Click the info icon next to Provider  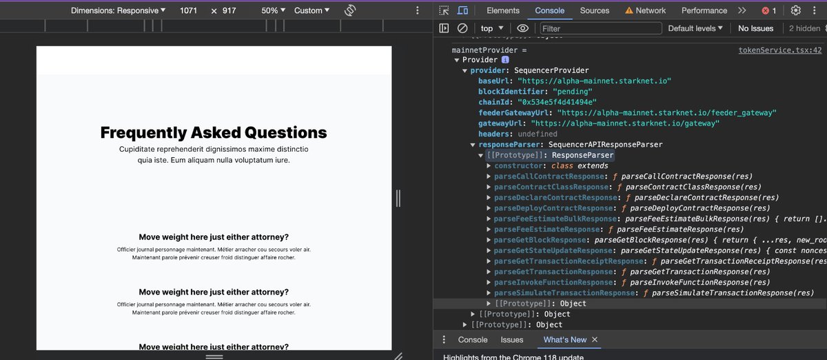tap(505, 60)
